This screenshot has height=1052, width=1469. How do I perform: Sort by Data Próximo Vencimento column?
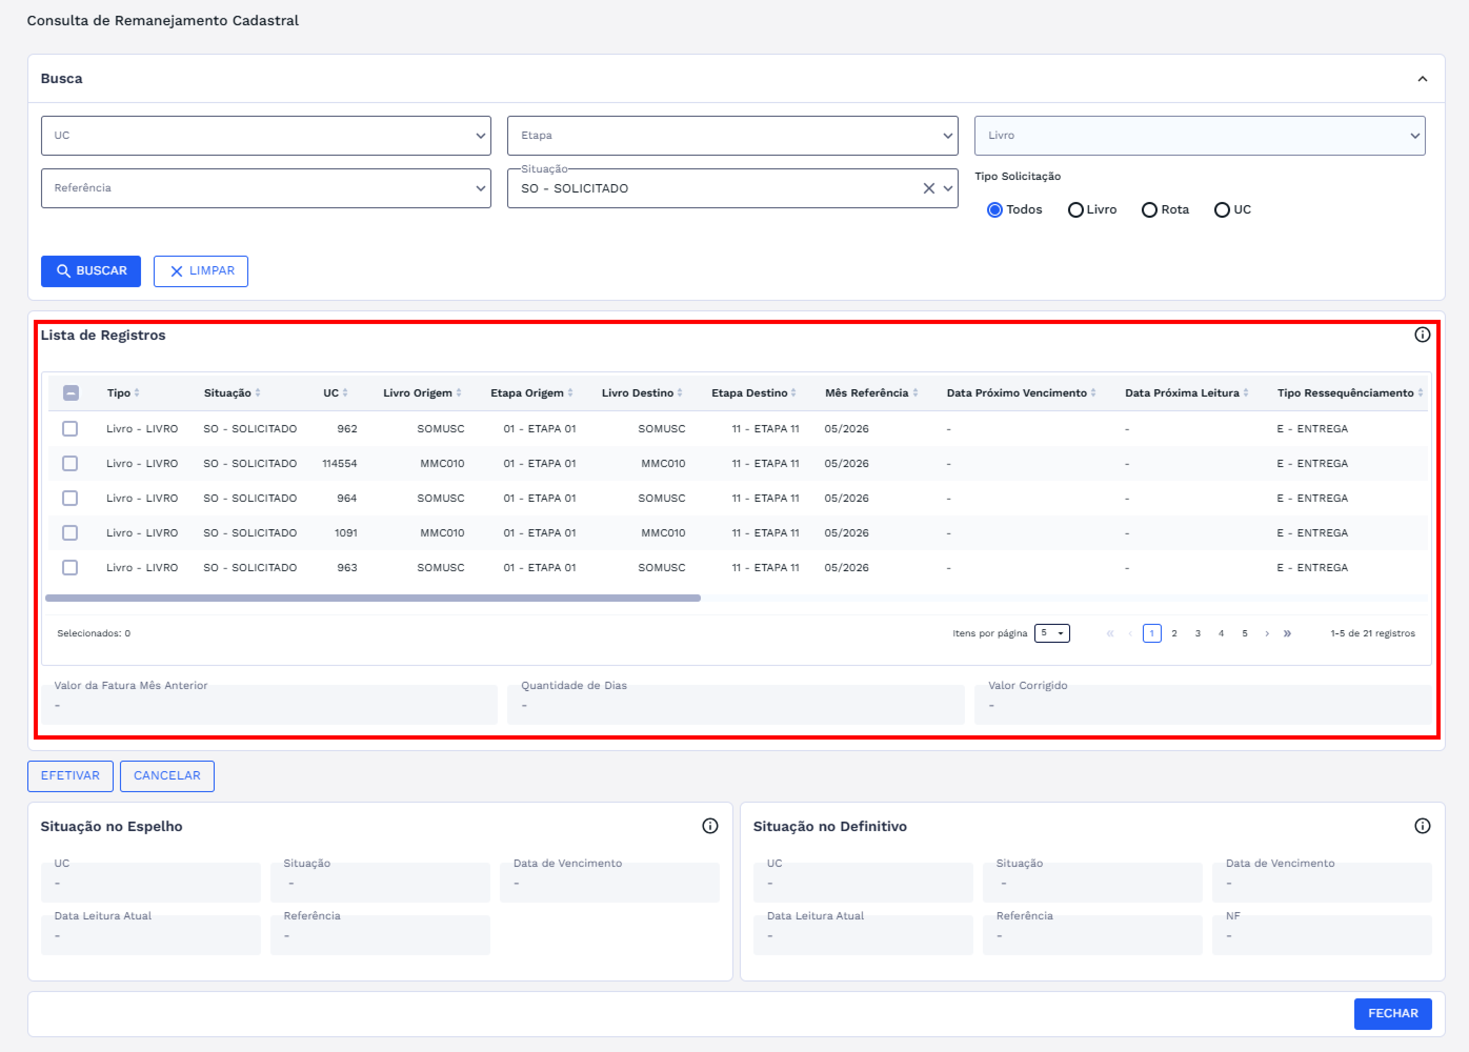point(1021,393)
